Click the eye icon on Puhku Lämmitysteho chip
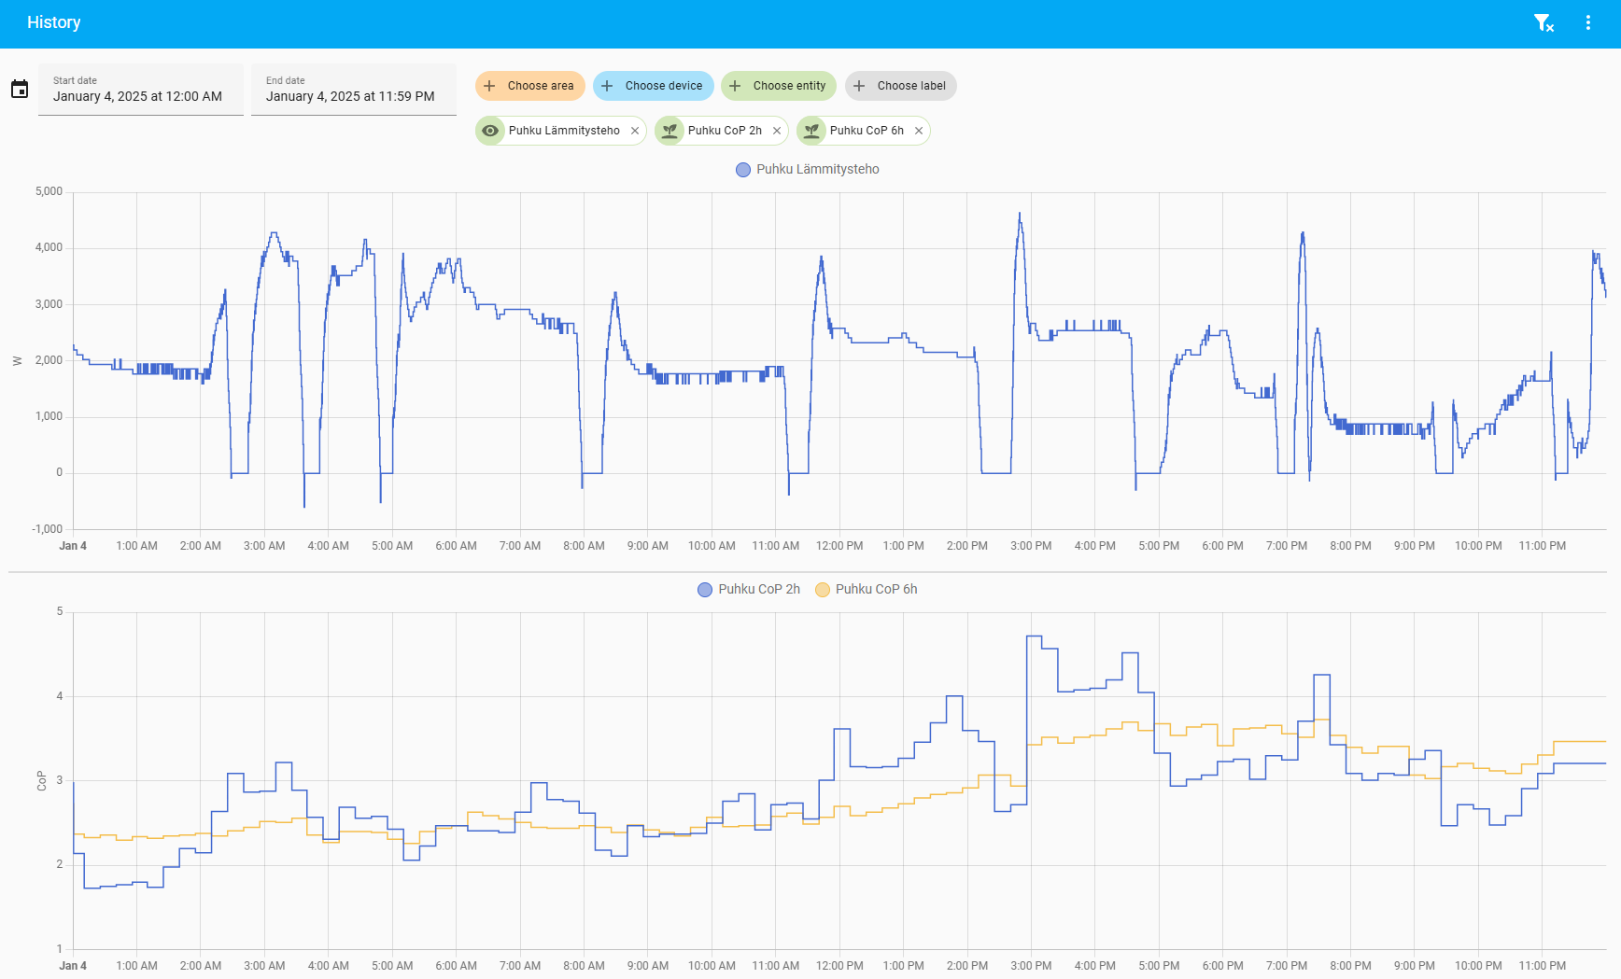 [x=490, y=131]
